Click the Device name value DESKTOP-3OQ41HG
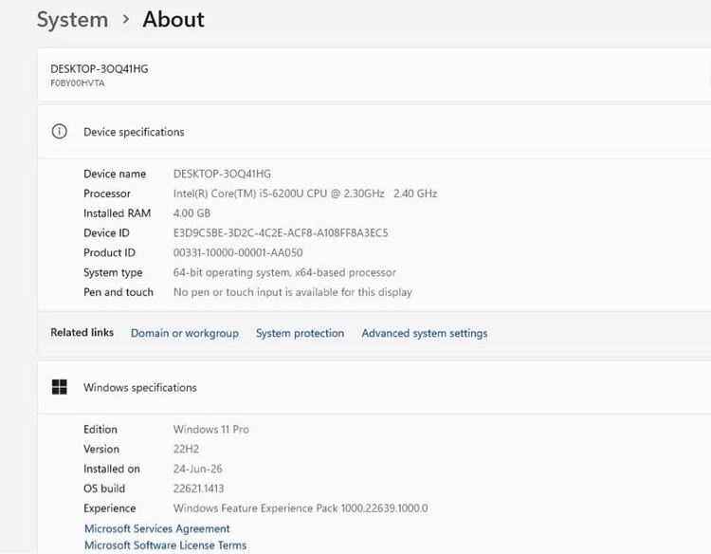The height and width of the screenshot is (554, 711). coord(222,174)
